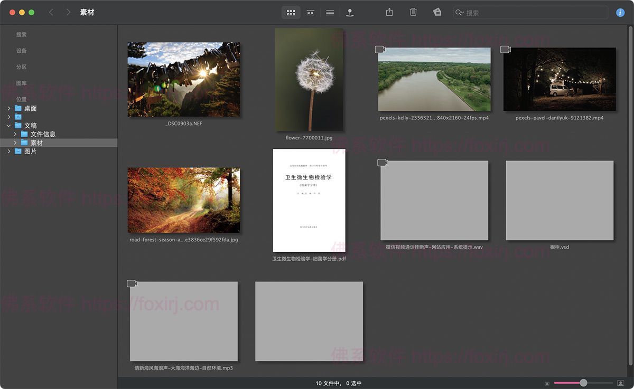Switch to grid thumbnail view
Image resolution: width=634 pixels, height=389 pixels.
tap(291, 13)
